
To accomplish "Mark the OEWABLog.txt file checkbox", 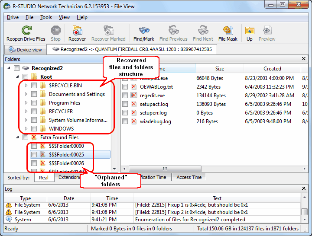I will (125, 87).
